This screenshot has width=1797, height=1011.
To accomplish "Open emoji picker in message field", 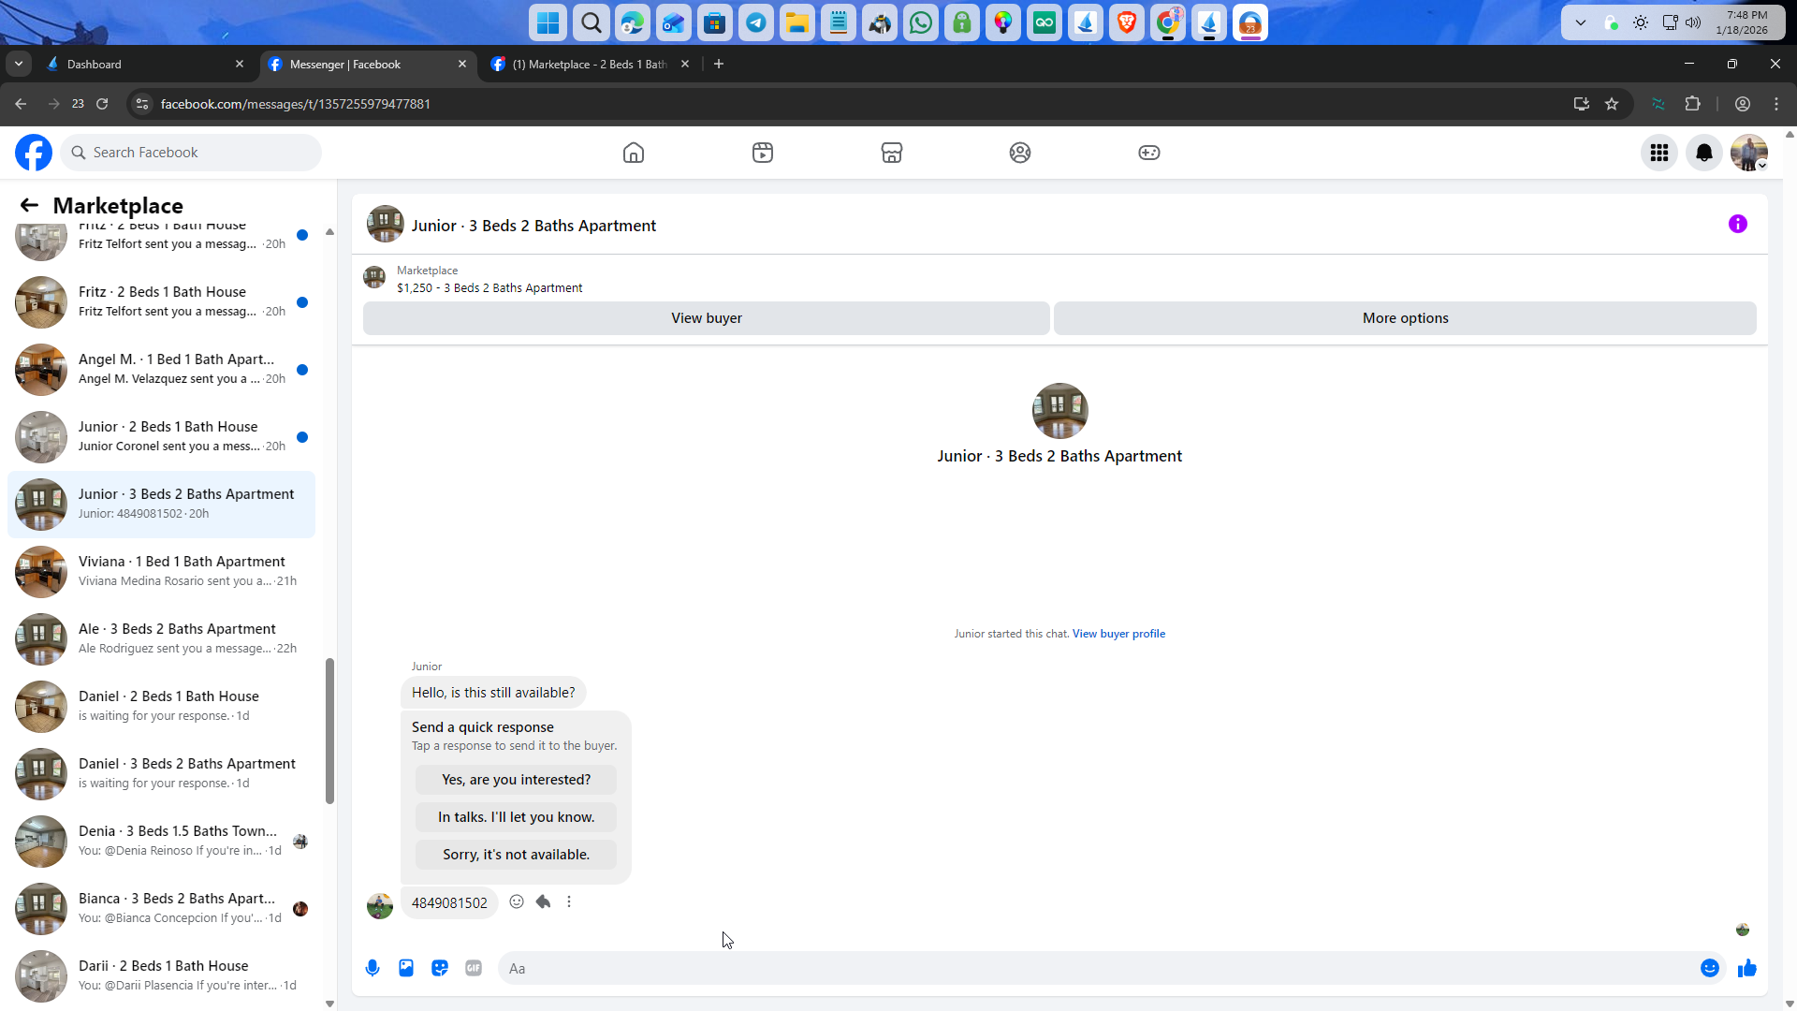I will (1709, 968).
